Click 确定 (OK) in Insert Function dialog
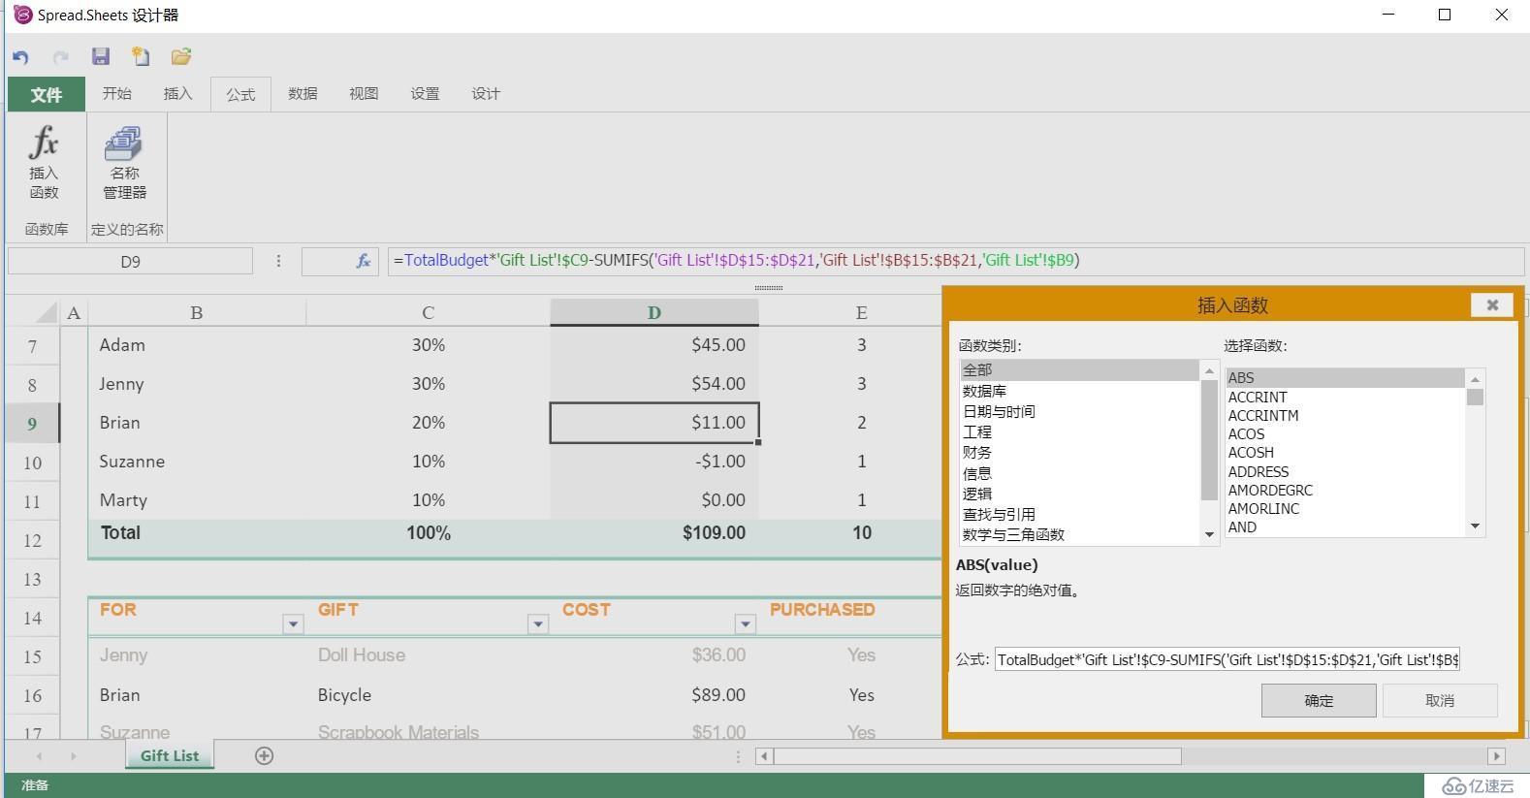This screenshot has height=798, width=1530. click(1319, 700)
